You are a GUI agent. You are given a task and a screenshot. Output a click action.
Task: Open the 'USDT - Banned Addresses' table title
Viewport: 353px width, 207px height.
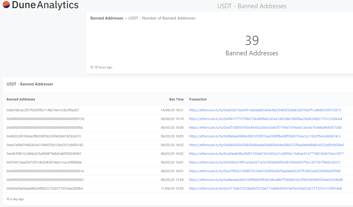pos(30,84)
